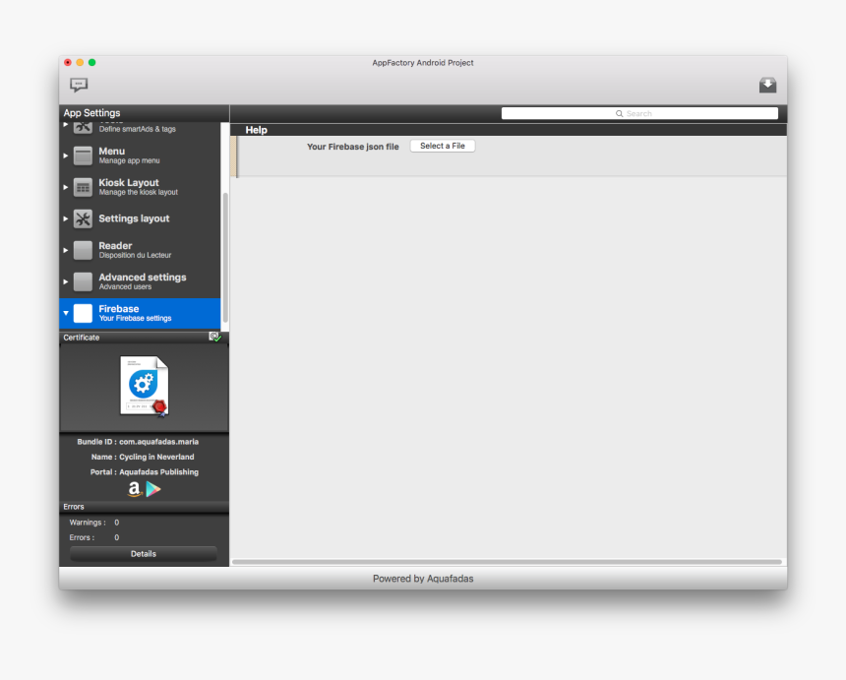Click into the Search field
The image size is (846, 680).
tap(639, 113)
